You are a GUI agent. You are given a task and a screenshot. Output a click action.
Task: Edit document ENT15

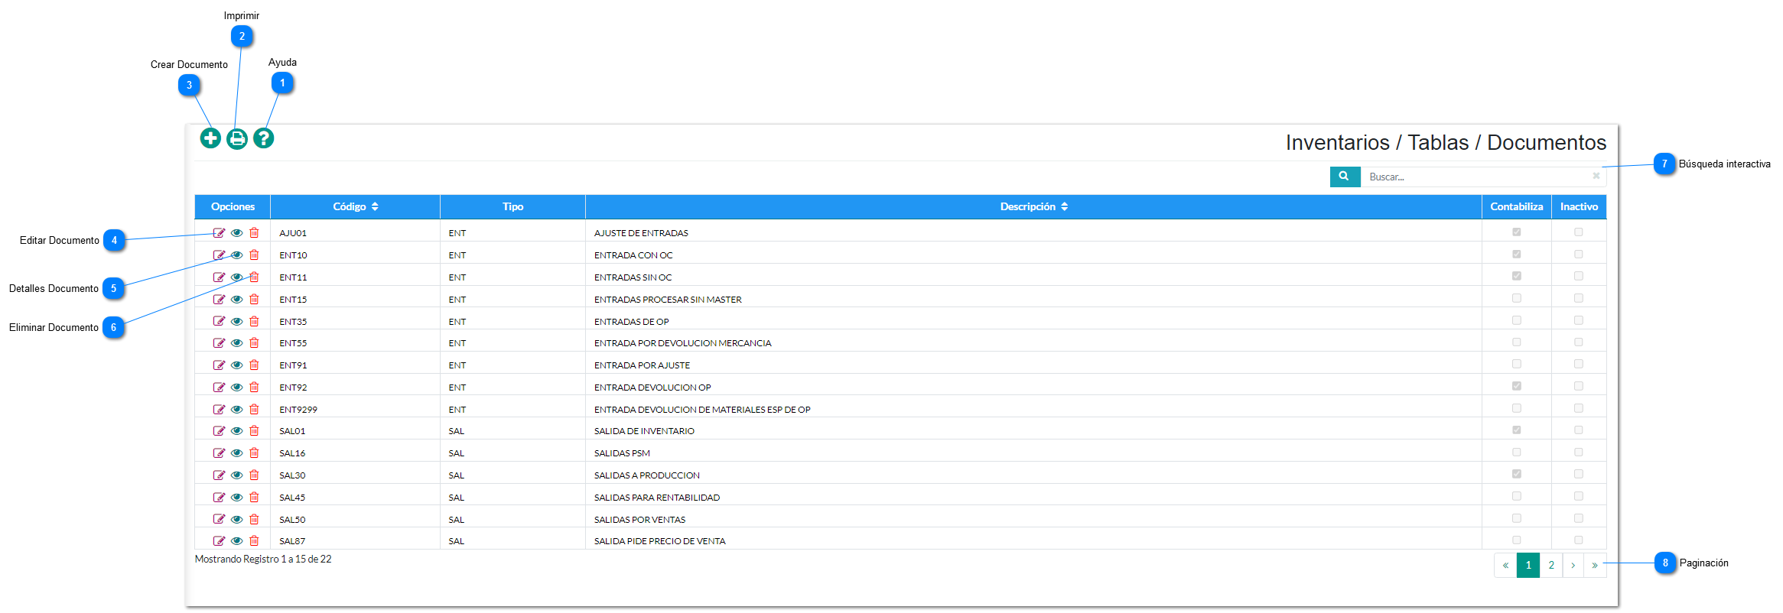219,300
